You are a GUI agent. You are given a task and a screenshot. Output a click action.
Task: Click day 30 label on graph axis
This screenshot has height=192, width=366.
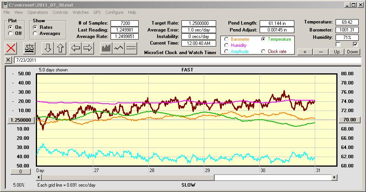pos(263,170)
